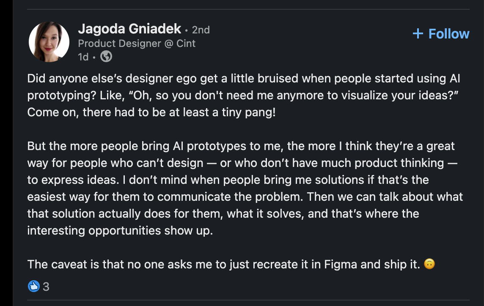This screenshot has height=306, width=484.
Task: Click the globe public visibility icon
Action: pos(106,56)
